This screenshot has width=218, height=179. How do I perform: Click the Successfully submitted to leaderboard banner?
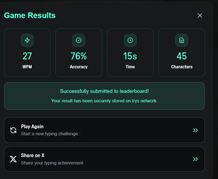104,96
